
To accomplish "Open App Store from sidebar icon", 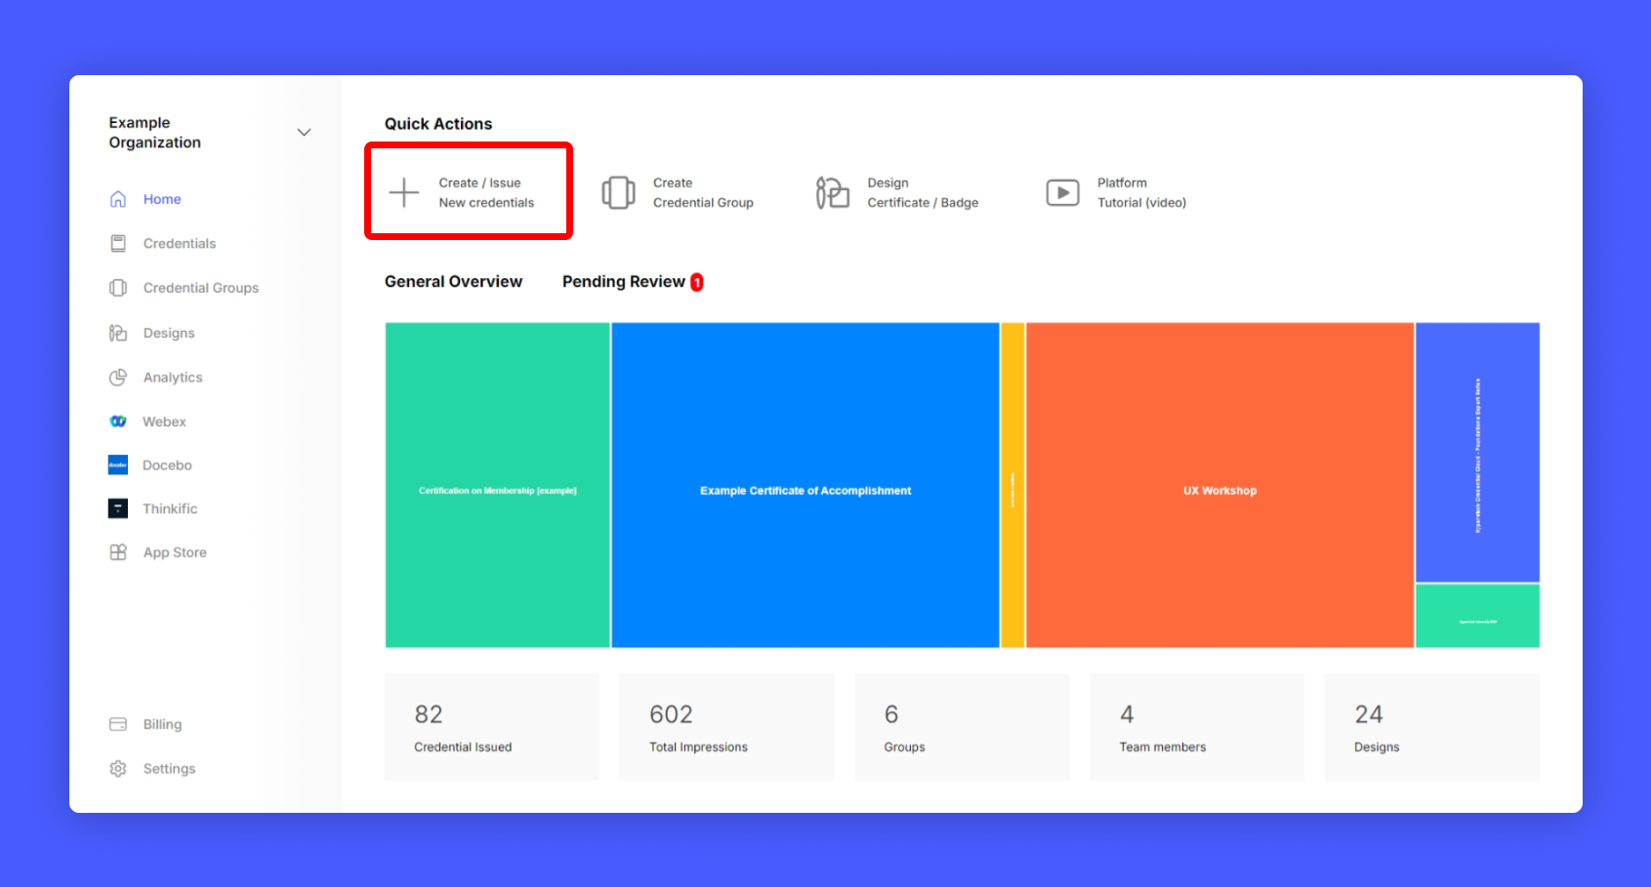I will tap(118, 552).
